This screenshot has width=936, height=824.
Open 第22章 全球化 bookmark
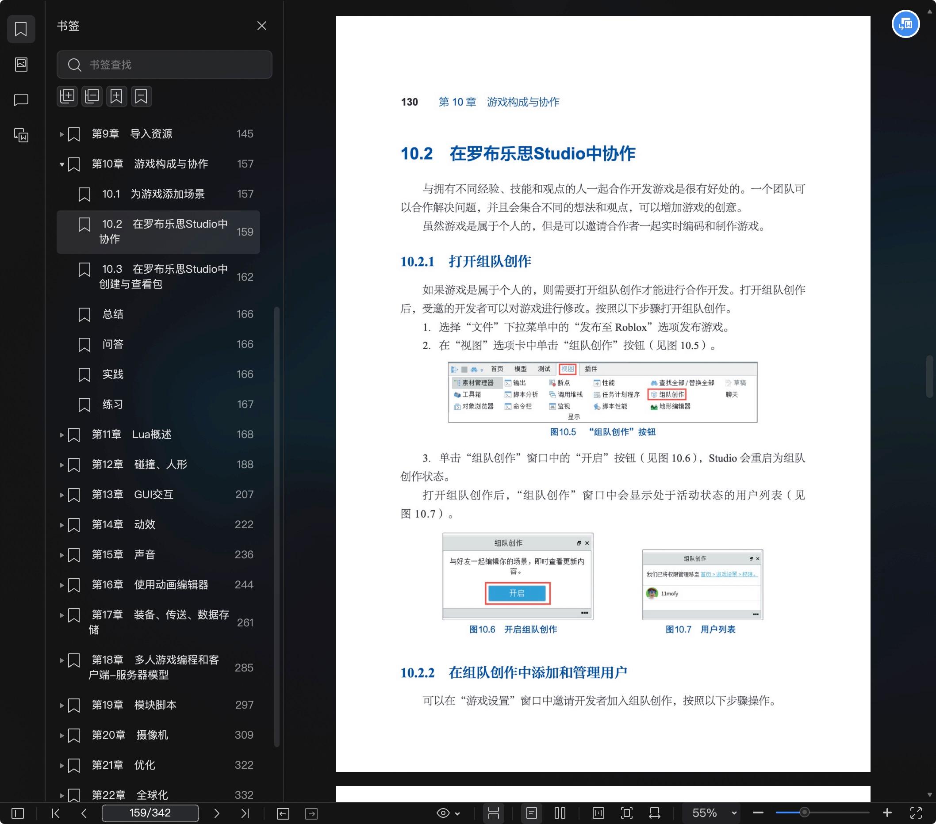(158, 795)
